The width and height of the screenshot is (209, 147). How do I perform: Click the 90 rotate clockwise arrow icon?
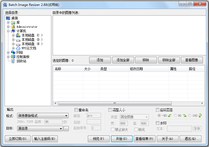tap(185, 116)
